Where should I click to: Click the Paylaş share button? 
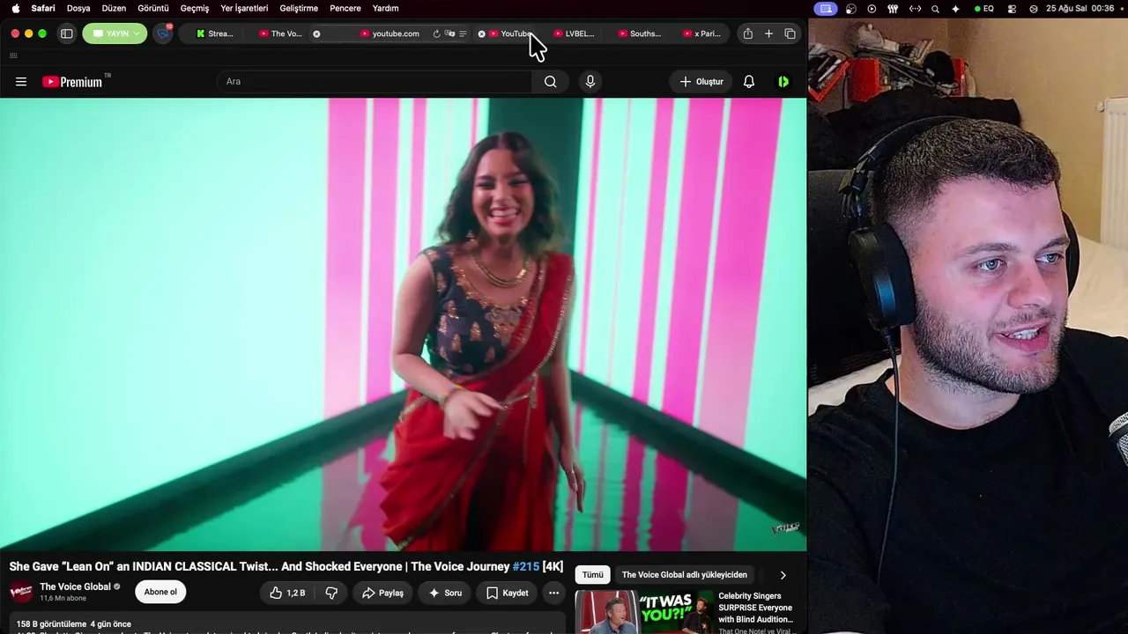pos(383,593)
